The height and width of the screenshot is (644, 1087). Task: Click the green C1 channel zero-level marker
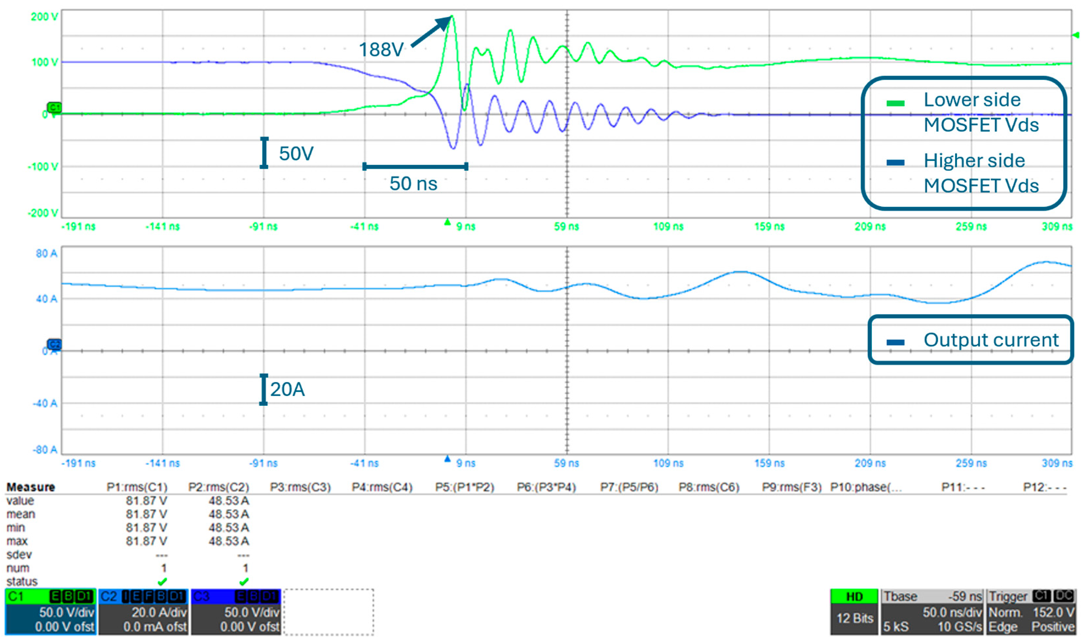(x=54, y=108)
